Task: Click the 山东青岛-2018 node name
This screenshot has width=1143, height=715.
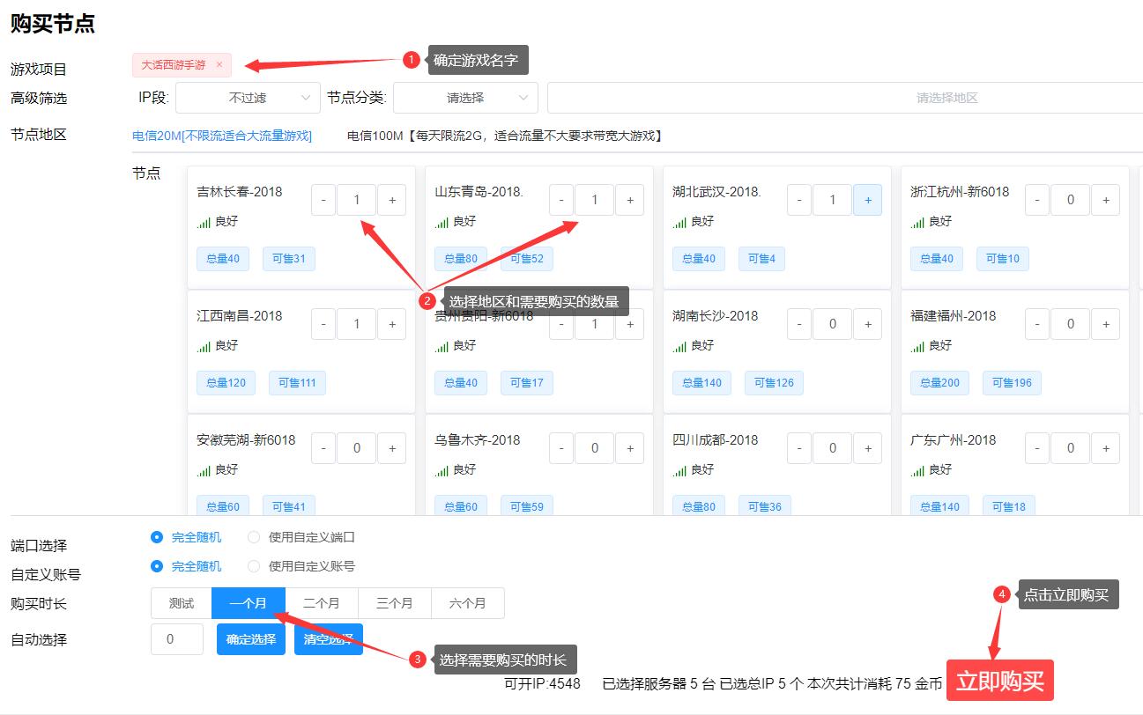Action: pyautogui.click(x=479, y=191)
